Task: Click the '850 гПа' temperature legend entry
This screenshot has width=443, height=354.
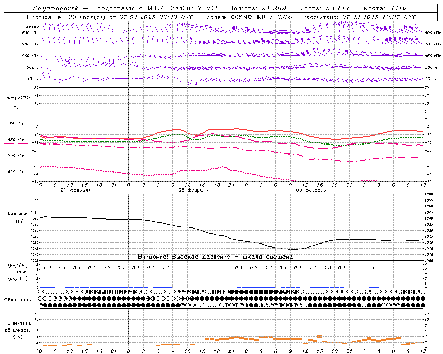Action: (16, 140)
